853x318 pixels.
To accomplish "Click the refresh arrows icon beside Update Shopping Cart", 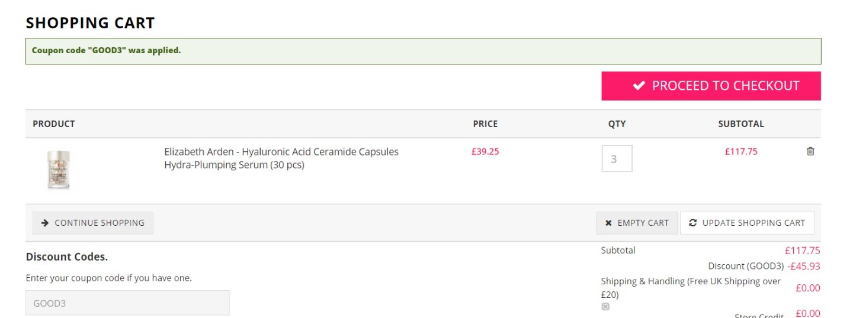I will point(693,223).
